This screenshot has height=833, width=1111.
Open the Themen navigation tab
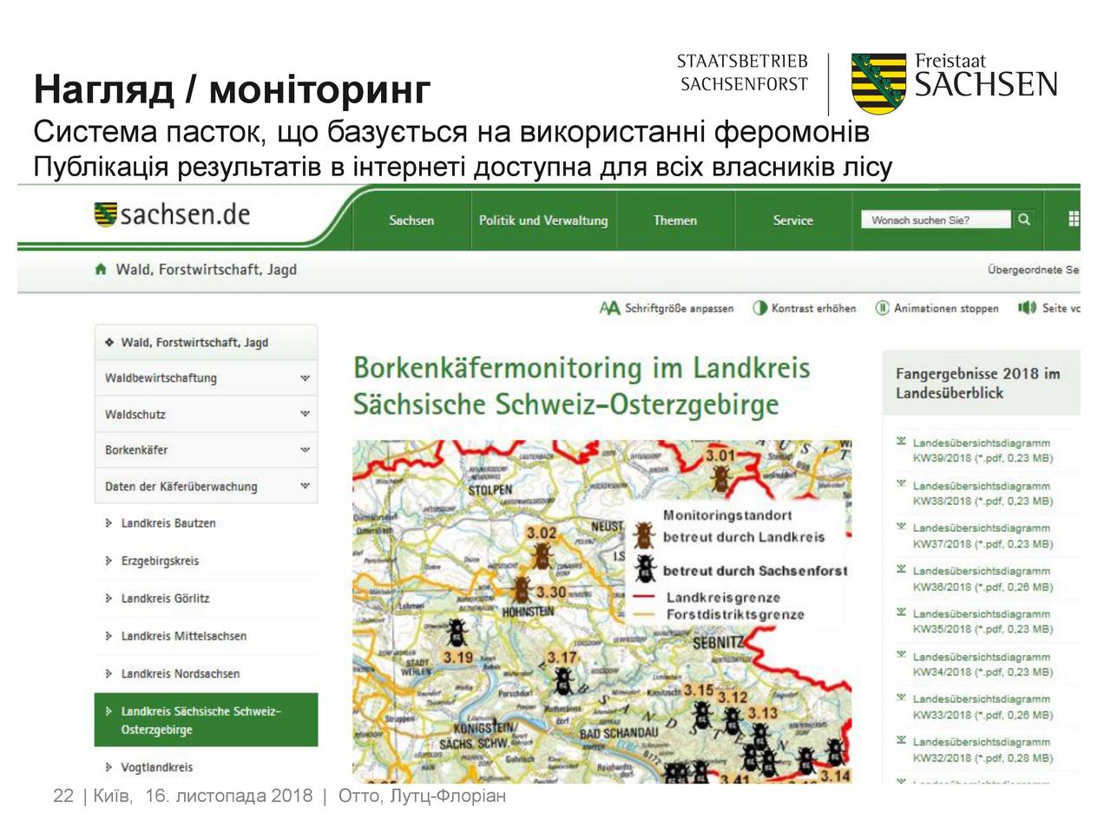(675, 220)
